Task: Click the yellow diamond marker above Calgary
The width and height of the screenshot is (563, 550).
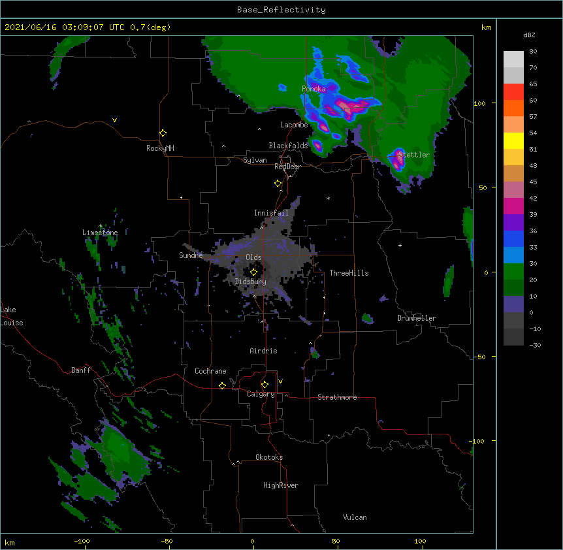Action: point(265,385)
